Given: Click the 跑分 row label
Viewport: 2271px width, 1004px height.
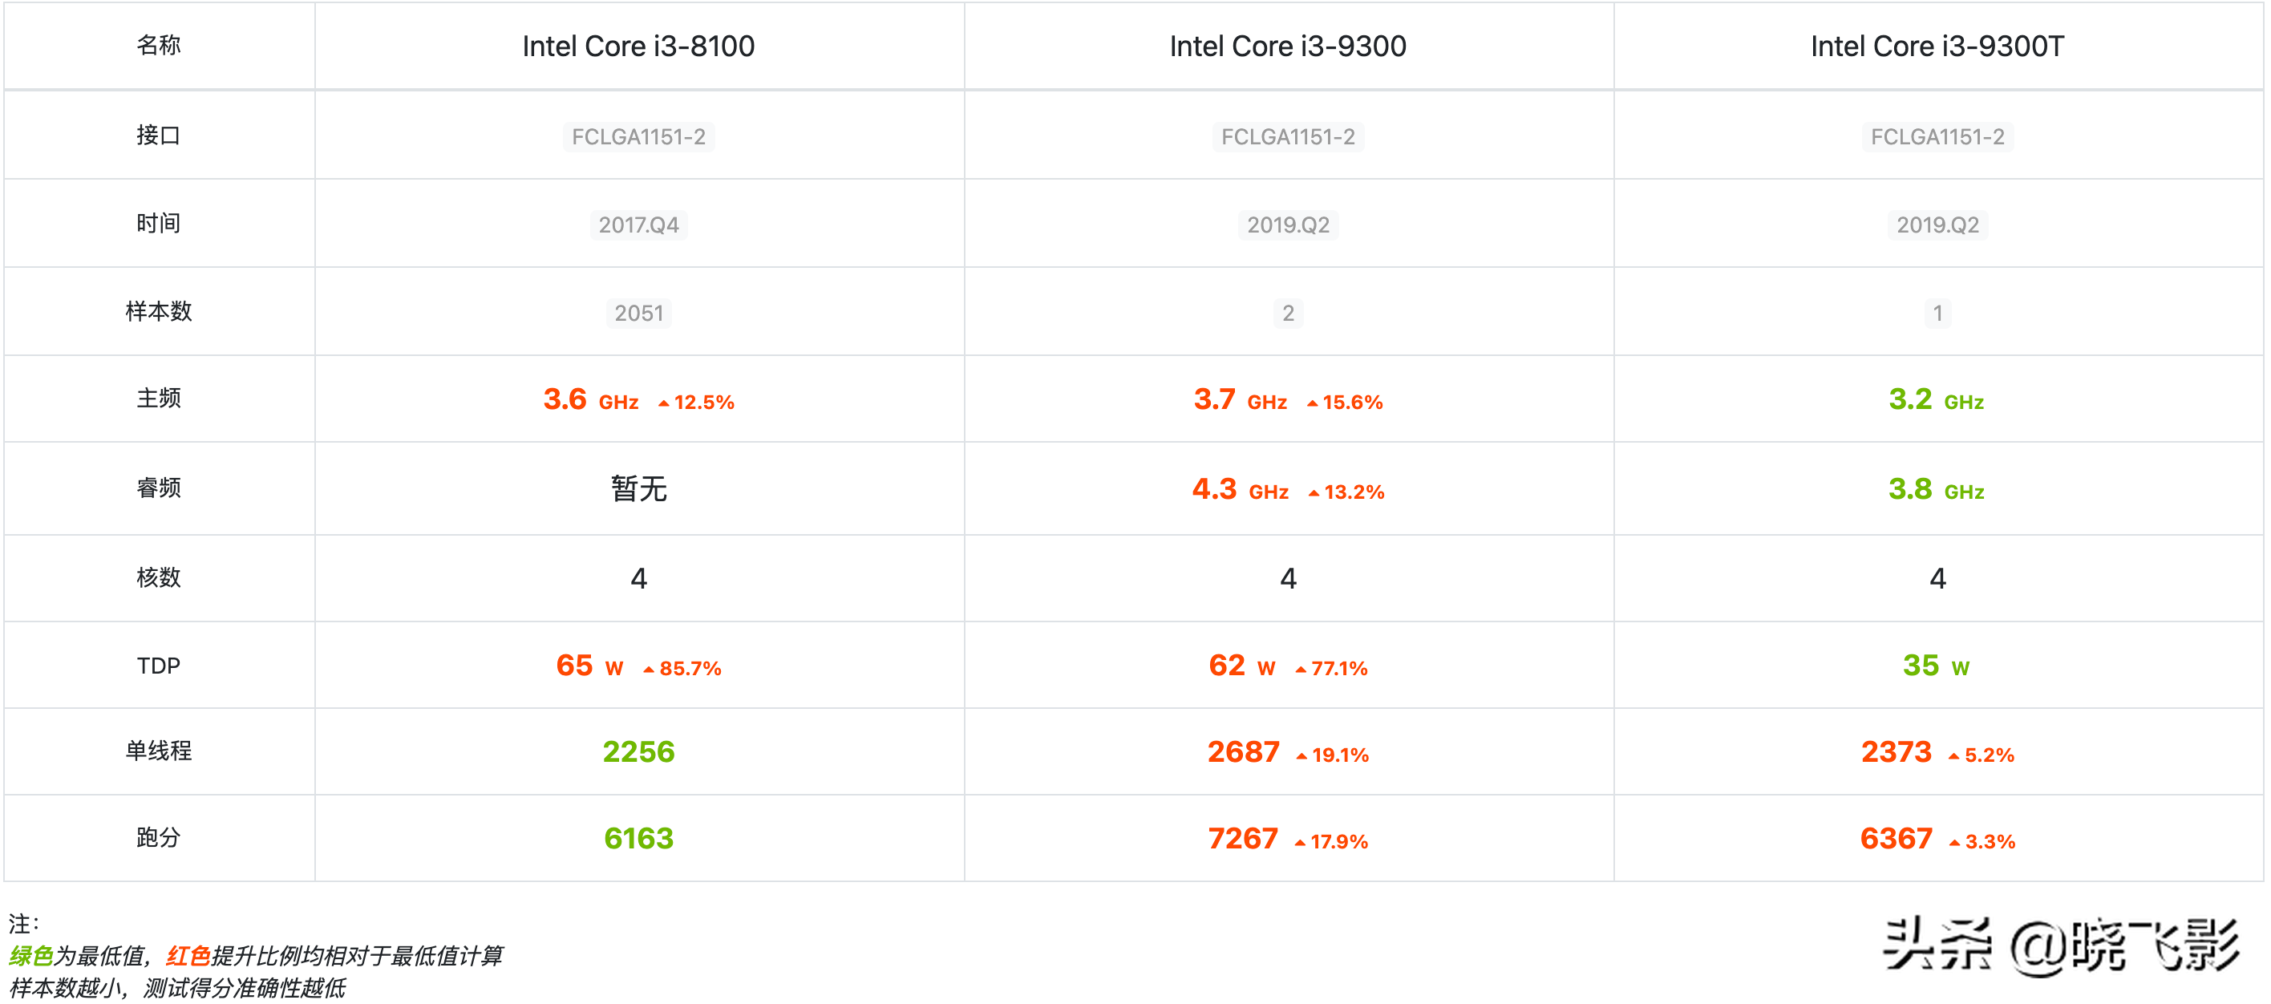Looking at the screenshot, I should tap(159, 837).
